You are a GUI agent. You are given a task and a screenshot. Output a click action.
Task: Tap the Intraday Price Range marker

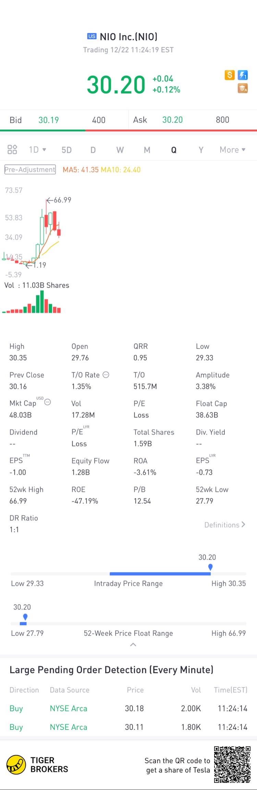(210, 567)
